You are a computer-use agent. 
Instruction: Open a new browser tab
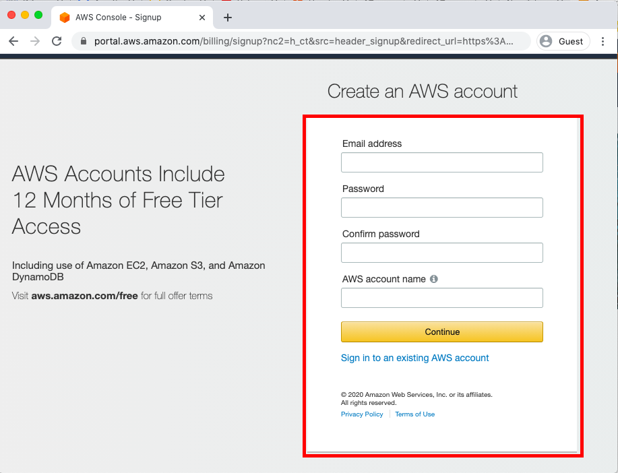click(228, 18)
